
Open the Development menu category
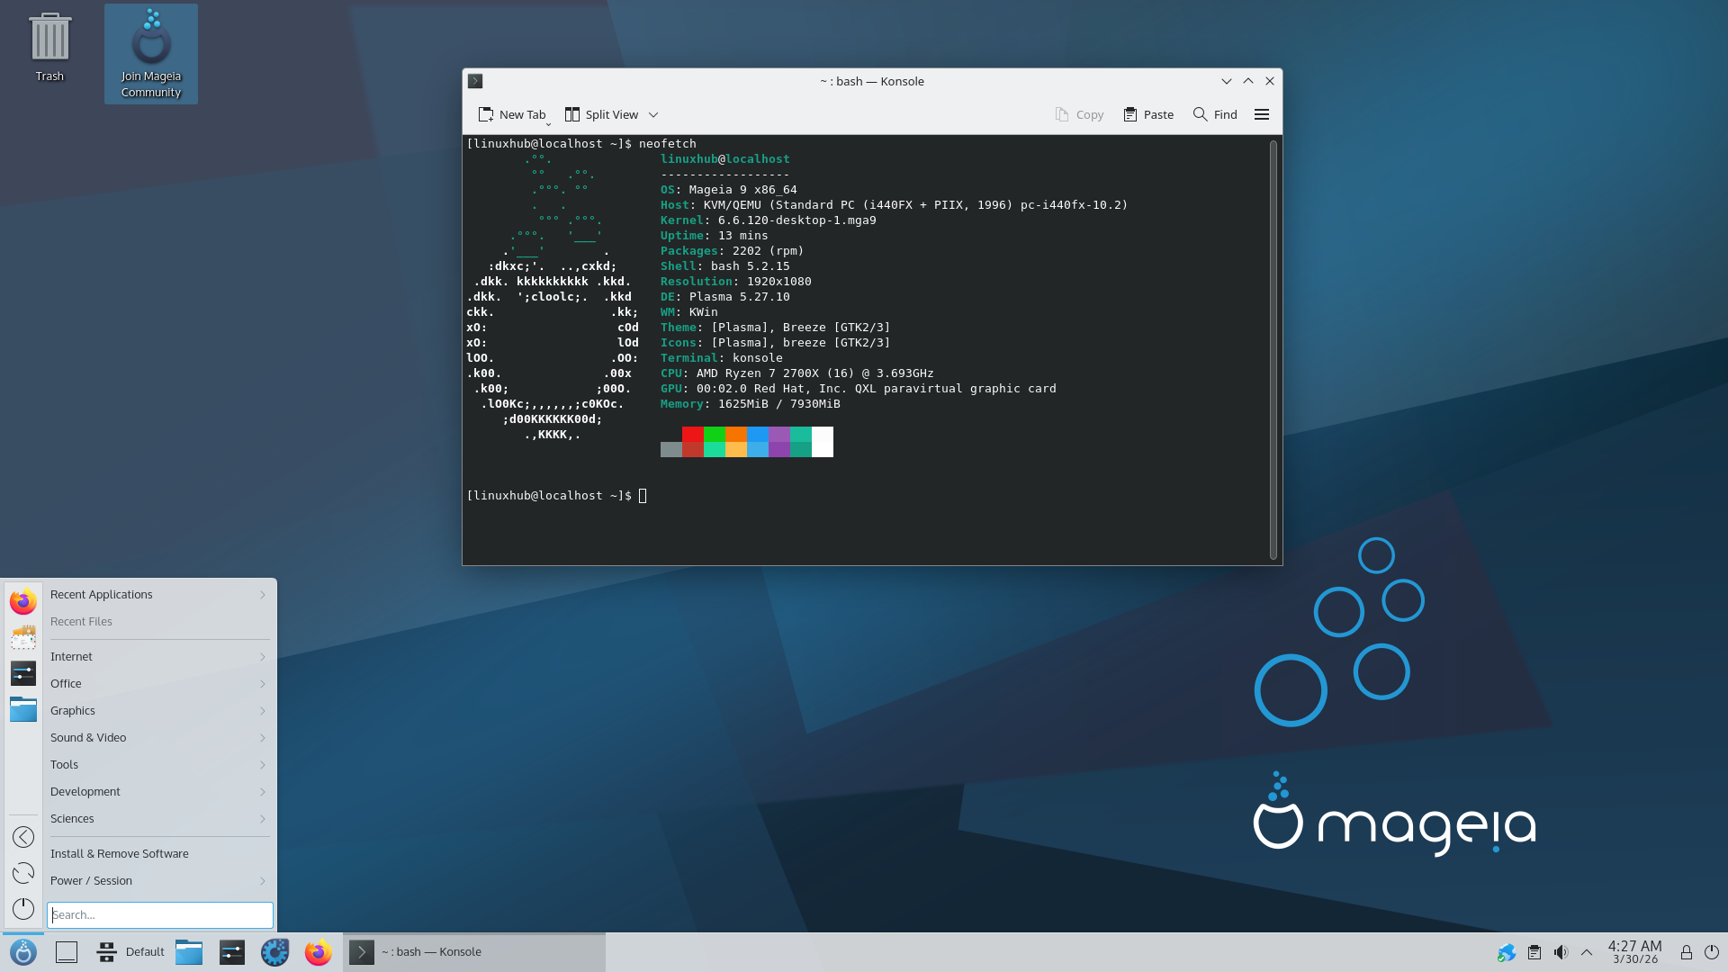(x=158, y=792)
